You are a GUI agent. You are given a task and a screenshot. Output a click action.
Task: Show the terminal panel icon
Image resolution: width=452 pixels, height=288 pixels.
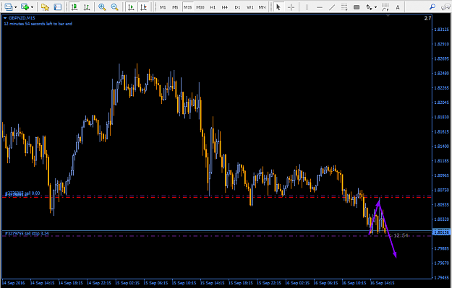pos(58,7)
